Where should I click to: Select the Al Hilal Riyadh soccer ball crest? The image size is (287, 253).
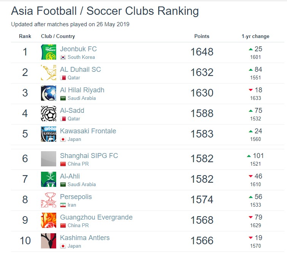(x=49, y=93)
